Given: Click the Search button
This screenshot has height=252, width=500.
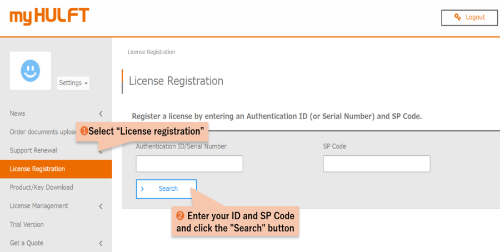Looking at the screenshot, I should pyautogui.click(x=166, y=189).
